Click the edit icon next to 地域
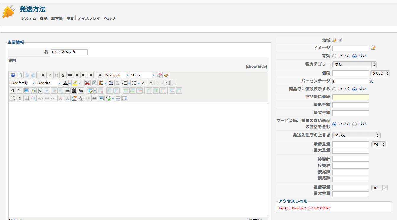The width and height of the screenshot is (397, 220). pyautogui.click(x=334, y=40)
